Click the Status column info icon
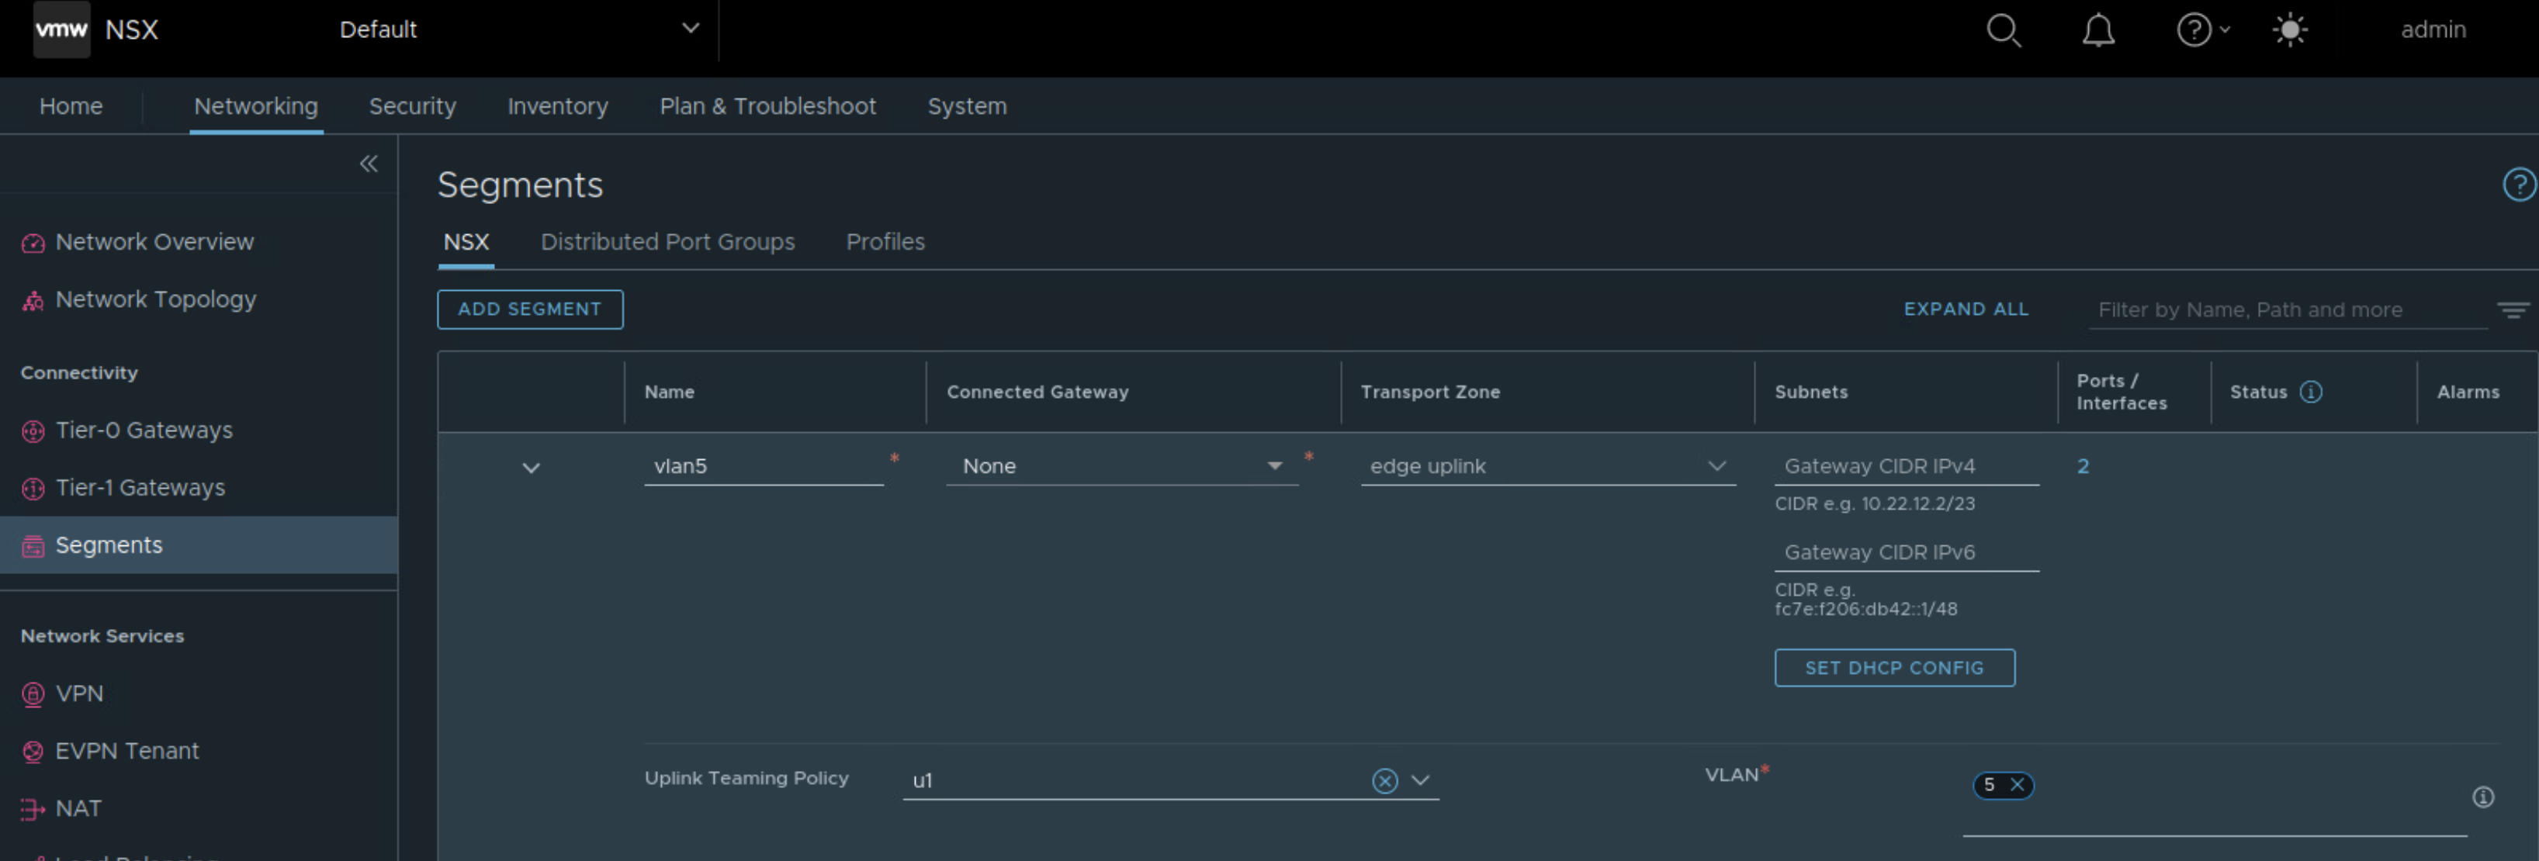The height and width of the screenshot is (861, 2539). [x=2312, y=392]
